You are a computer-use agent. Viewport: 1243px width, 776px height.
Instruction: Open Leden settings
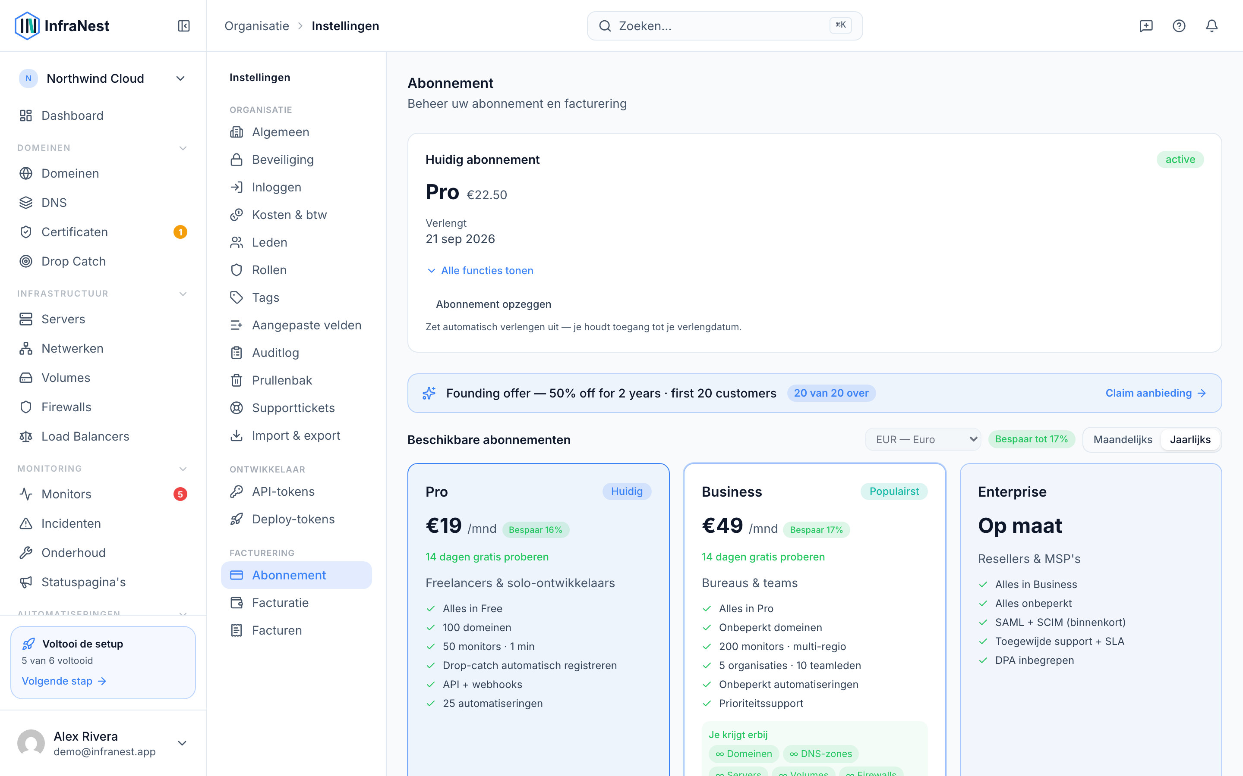pyautogui.click(x=297, y=242)
